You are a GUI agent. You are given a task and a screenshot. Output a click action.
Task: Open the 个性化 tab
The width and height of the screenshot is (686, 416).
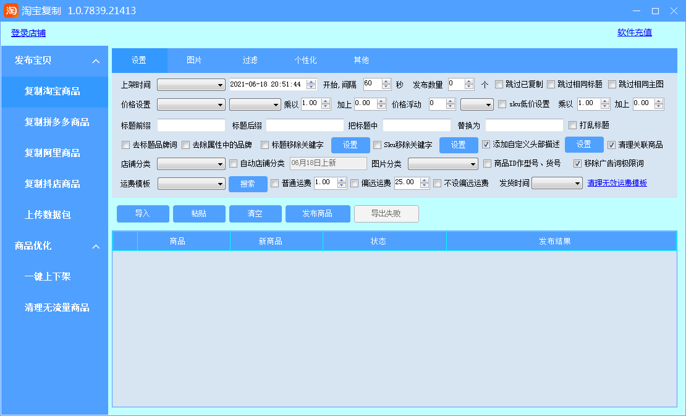tap(305, 61)
